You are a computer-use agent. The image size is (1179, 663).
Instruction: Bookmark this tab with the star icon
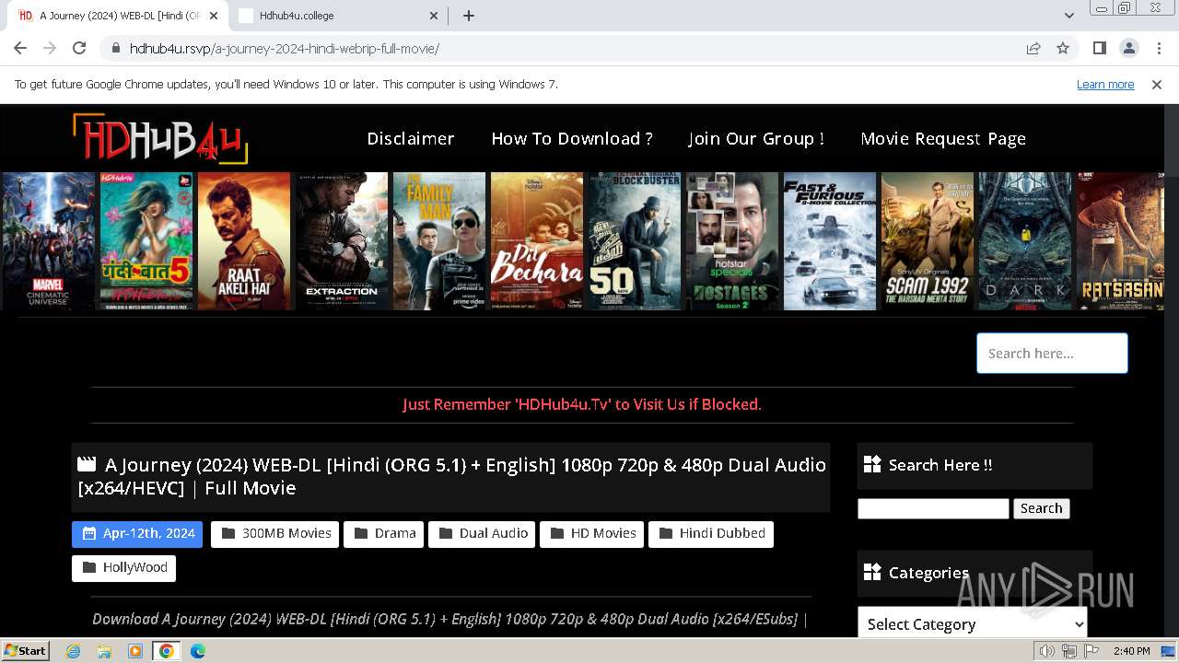point(1063,48)
